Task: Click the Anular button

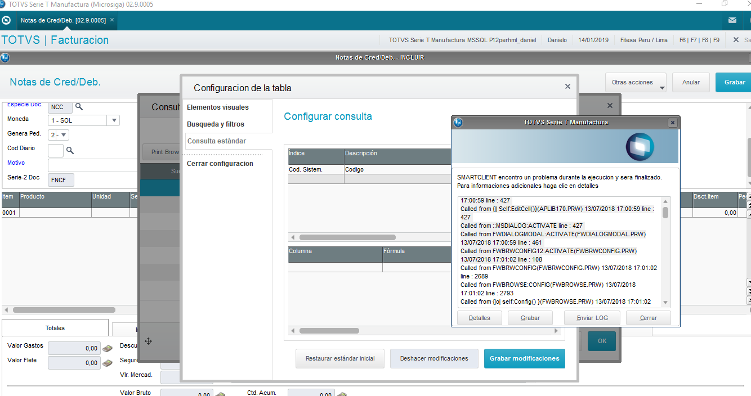Action: (x=691, y=82)
